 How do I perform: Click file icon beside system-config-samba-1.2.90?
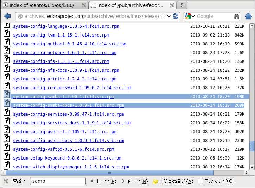point(7,94)
